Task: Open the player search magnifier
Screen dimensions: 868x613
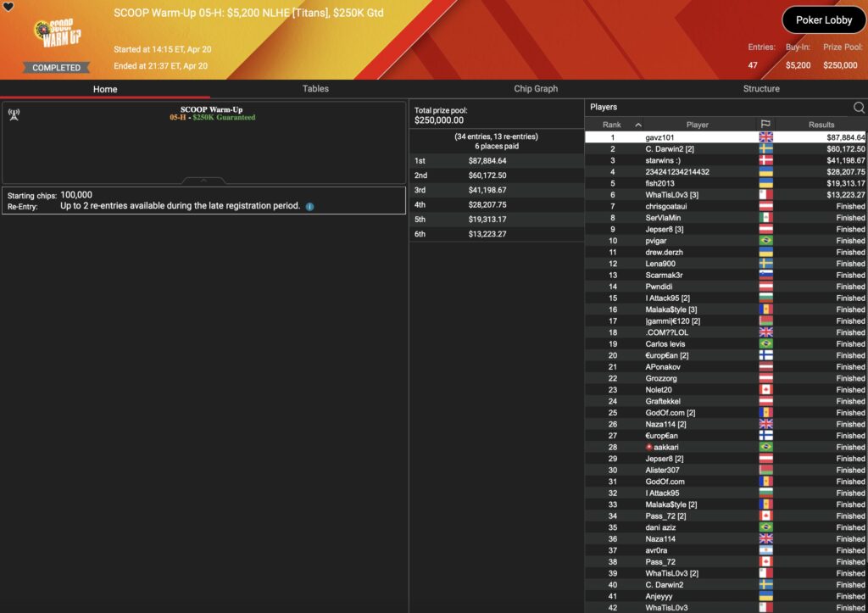Action: [859, 108]
